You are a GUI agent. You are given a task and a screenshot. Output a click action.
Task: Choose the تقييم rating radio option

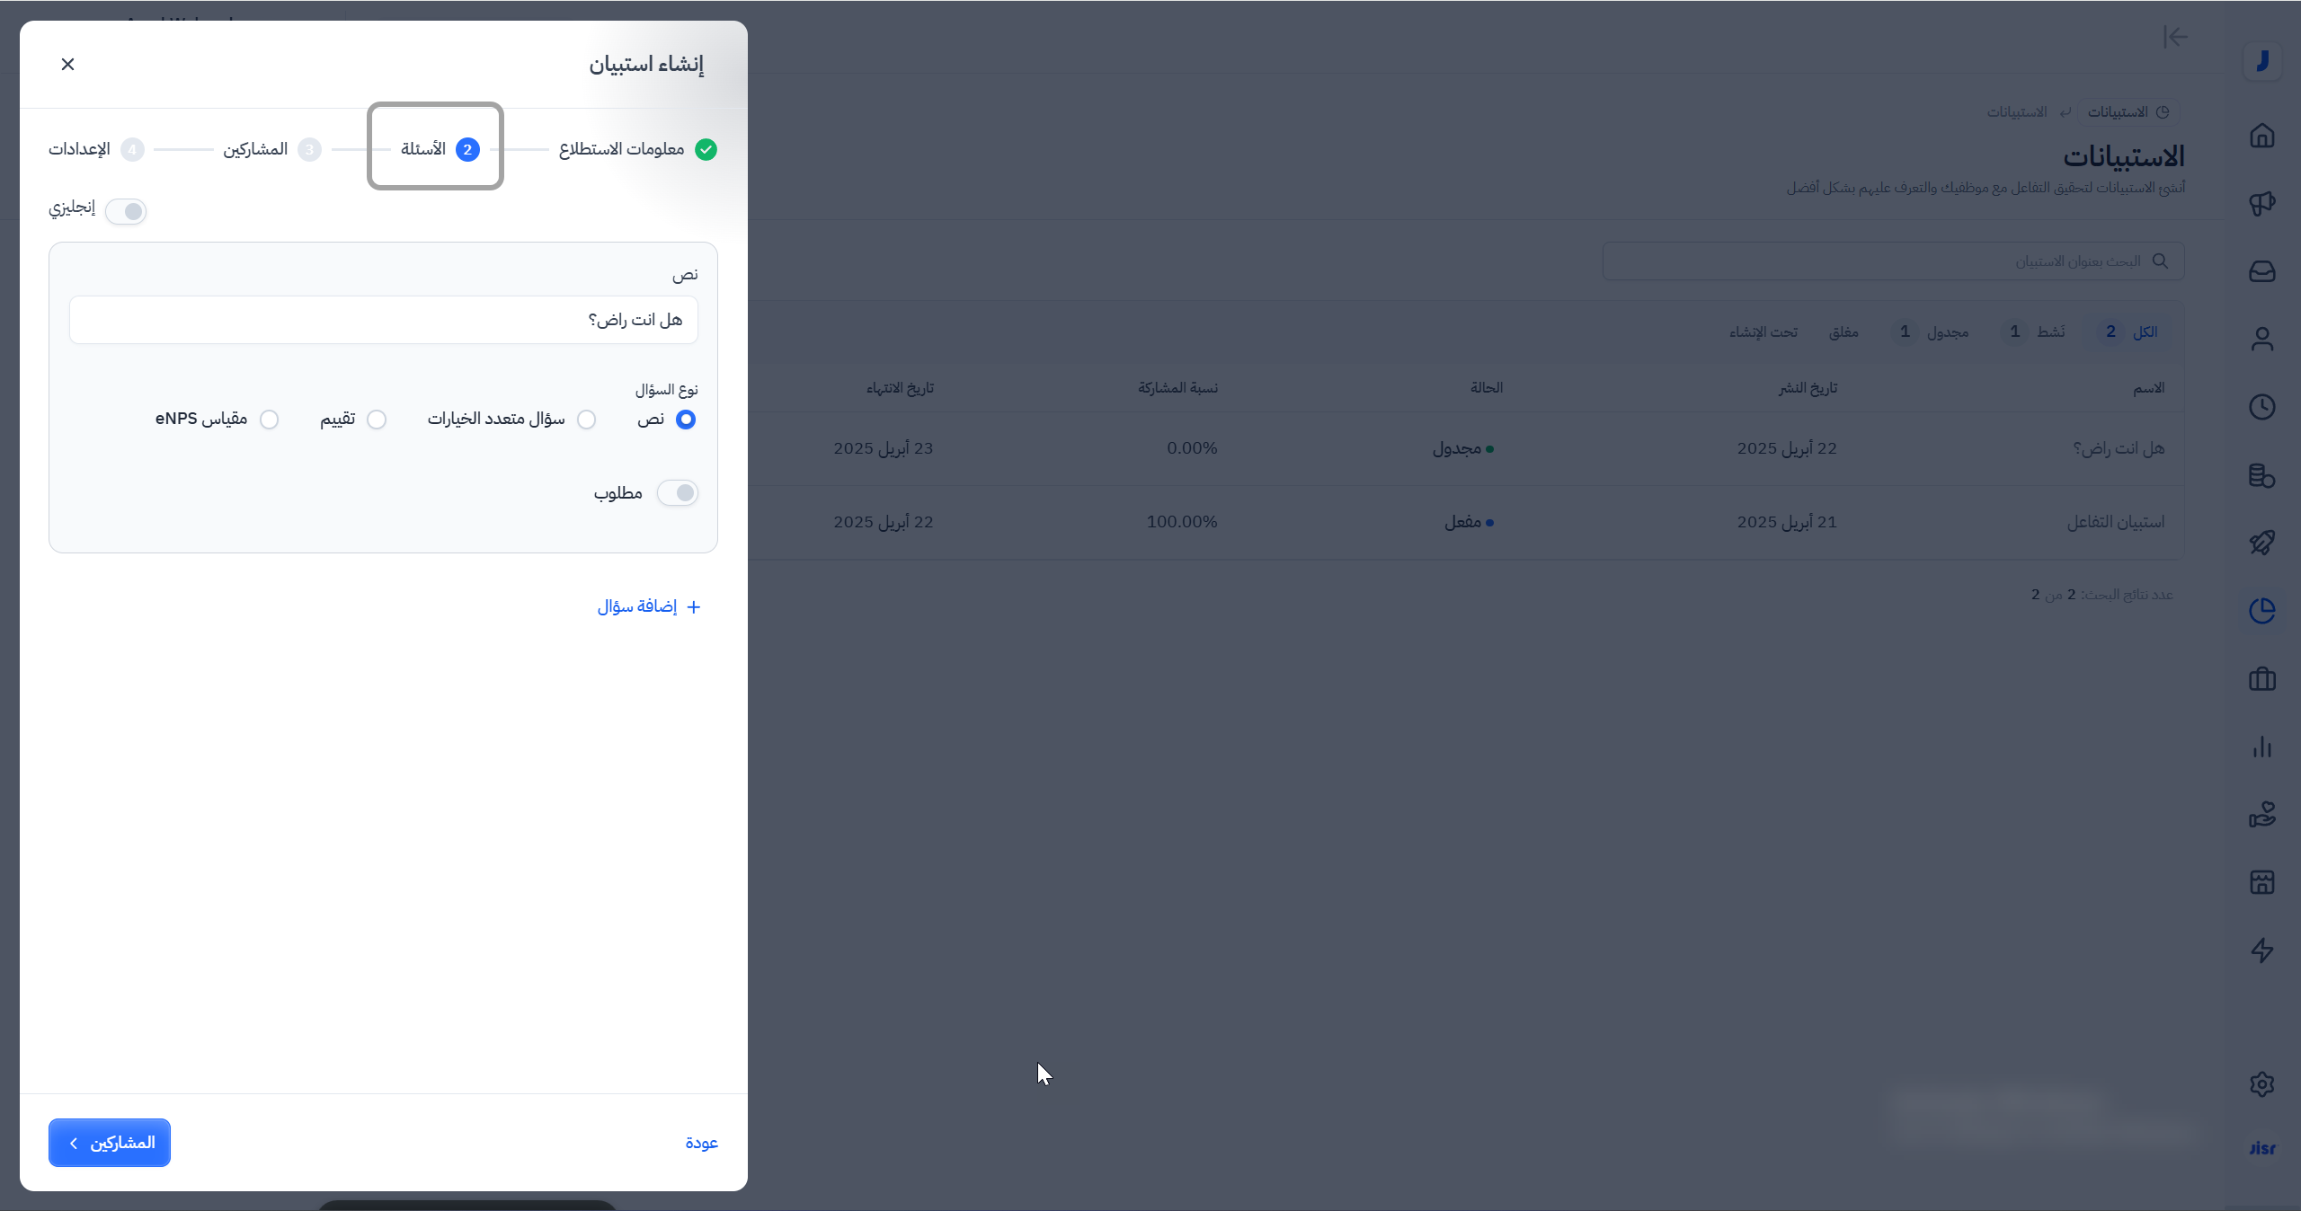(377, 420)
